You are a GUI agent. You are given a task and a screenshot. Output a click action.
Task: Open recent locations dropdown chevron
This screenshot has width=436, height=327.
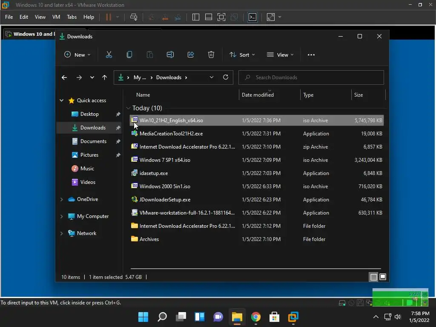(x=92, y=77)
